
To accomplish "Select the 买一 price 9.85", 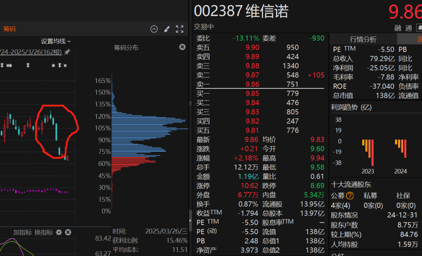I will [252, 93].
